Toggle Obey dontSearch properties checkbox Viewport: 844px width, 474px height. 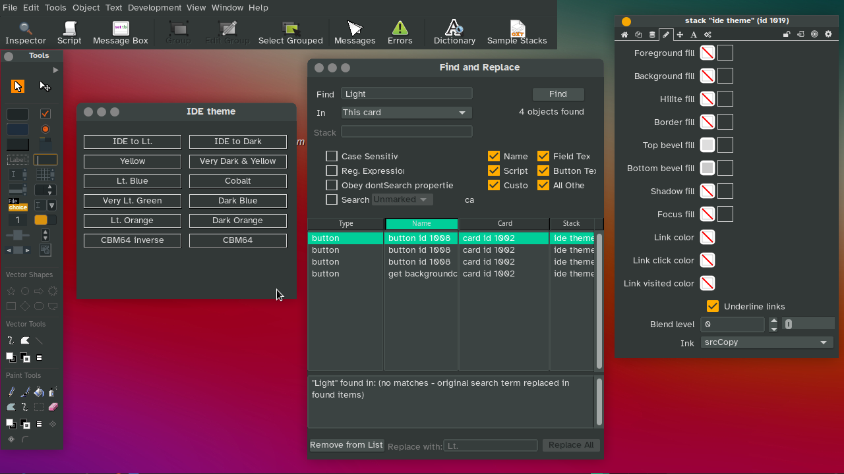pyautogui.click(x=332, y=185)
